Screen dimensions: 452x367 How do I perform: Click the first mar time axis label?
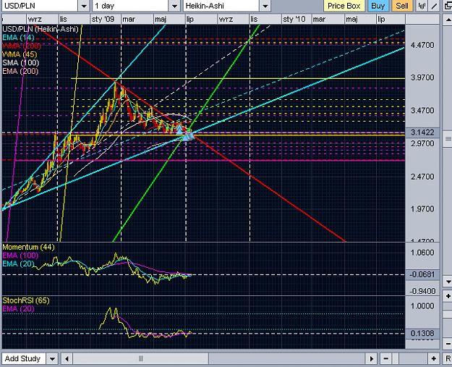point(129,20)
